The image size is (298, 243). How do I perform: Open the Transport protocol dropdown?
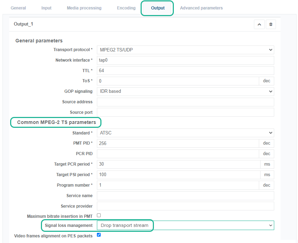pos(185,50)
